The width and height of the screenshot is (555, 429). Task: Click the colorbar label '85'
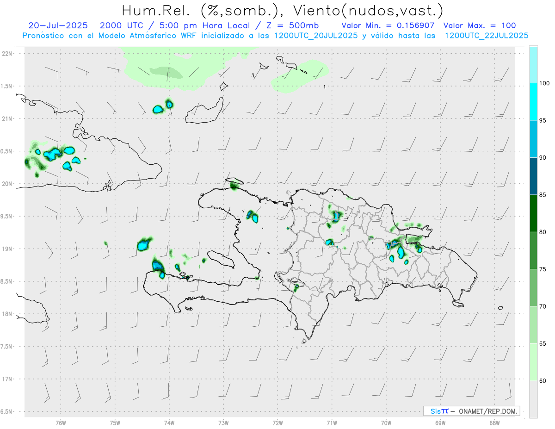click(x=543, y=195)
